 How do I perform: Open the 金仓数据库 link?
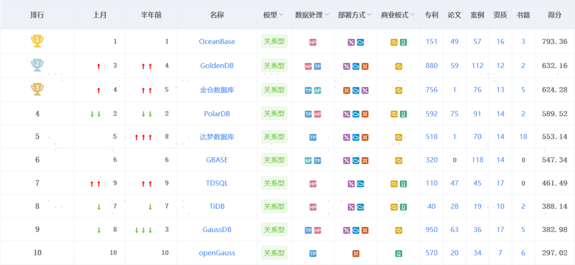tap(217, 90)
